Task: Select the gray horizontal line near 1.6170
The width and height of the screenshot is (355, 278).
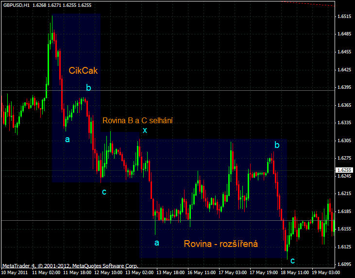Action: coord(168,220)
